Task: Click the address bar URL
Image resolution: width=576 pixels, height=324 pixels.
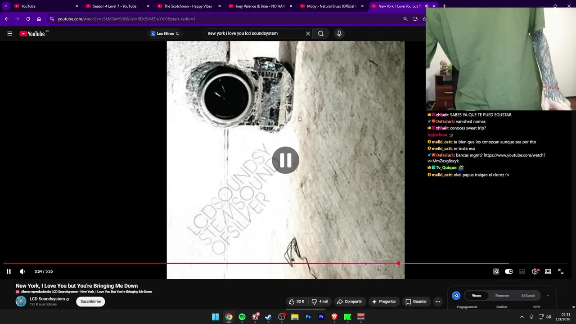Action: pos(126,19)
